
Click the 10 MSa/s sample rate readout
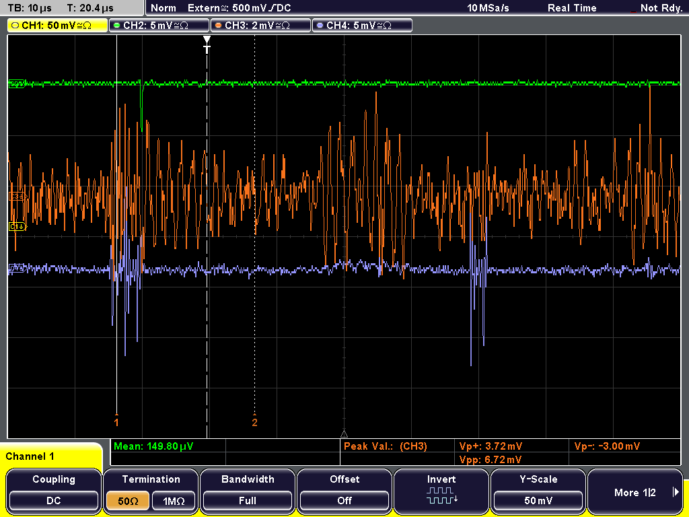[x=488, y=8]
